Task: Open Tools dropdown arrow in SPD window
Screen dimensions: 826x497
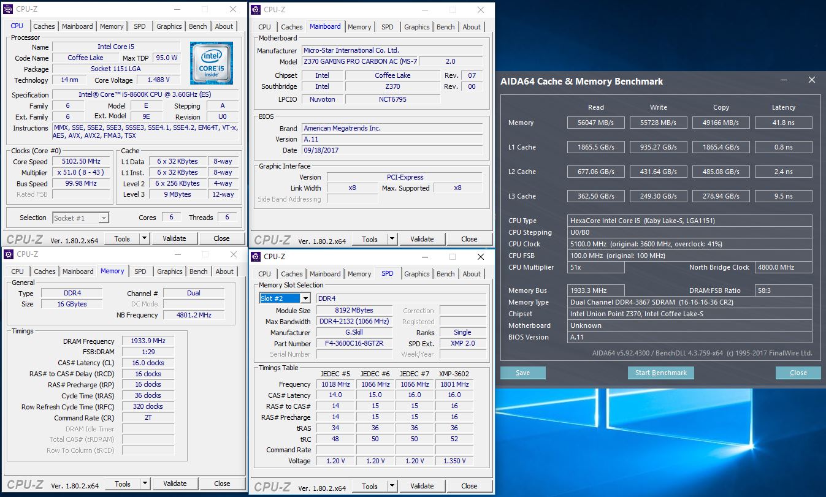Action: [392, 486]
